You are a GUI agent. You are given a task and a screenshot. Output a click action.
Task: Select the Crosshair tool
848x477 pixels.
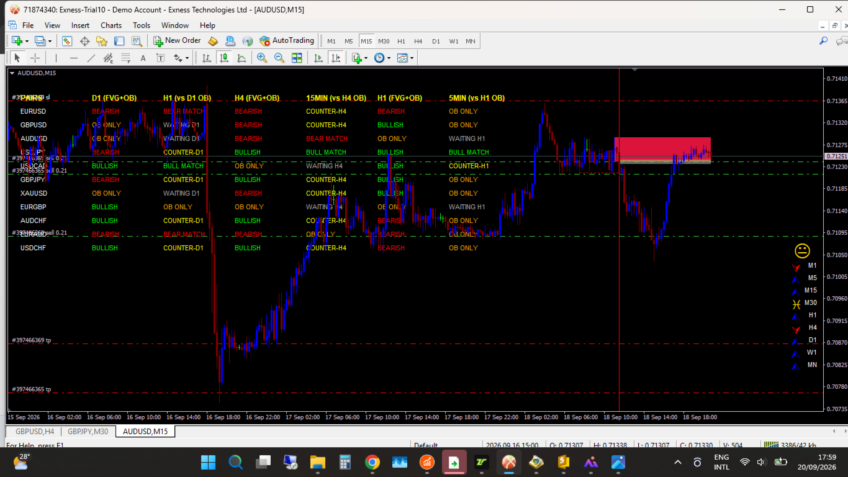click(35, 58)
